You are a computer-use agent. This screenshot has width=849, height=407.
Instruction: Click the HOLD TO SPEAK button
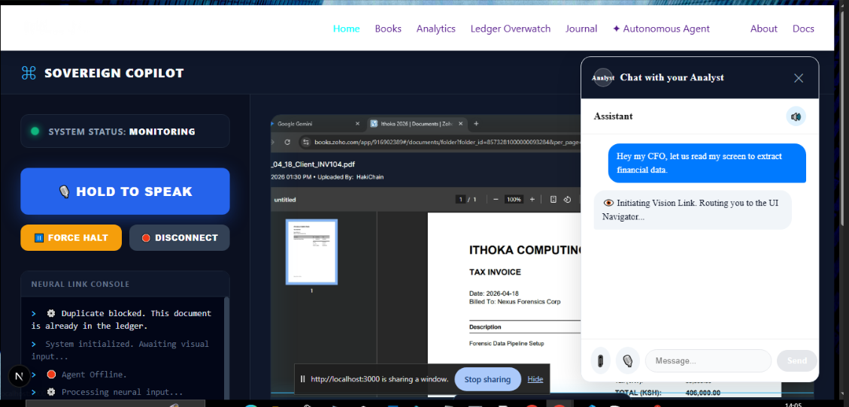tap(125, 191)
